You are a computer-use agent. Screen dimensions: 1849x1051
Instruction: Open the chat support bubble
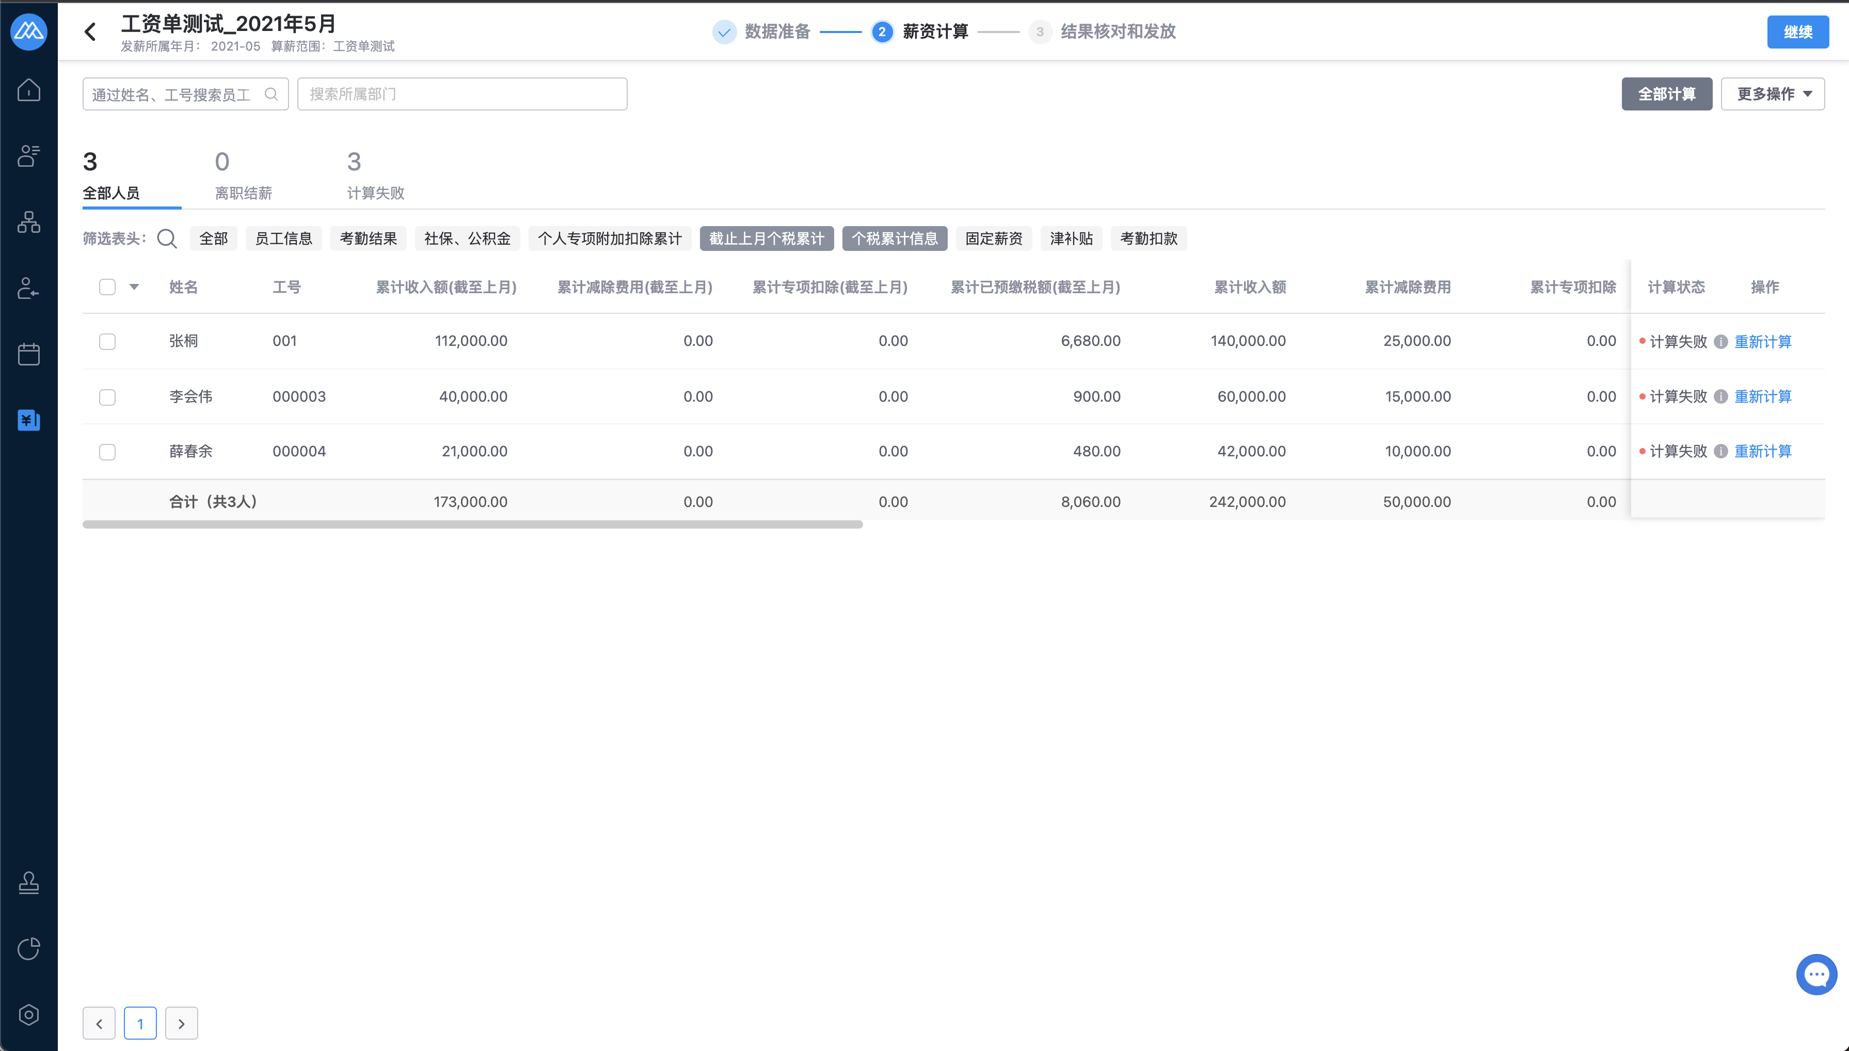(x=1816, y=974)
